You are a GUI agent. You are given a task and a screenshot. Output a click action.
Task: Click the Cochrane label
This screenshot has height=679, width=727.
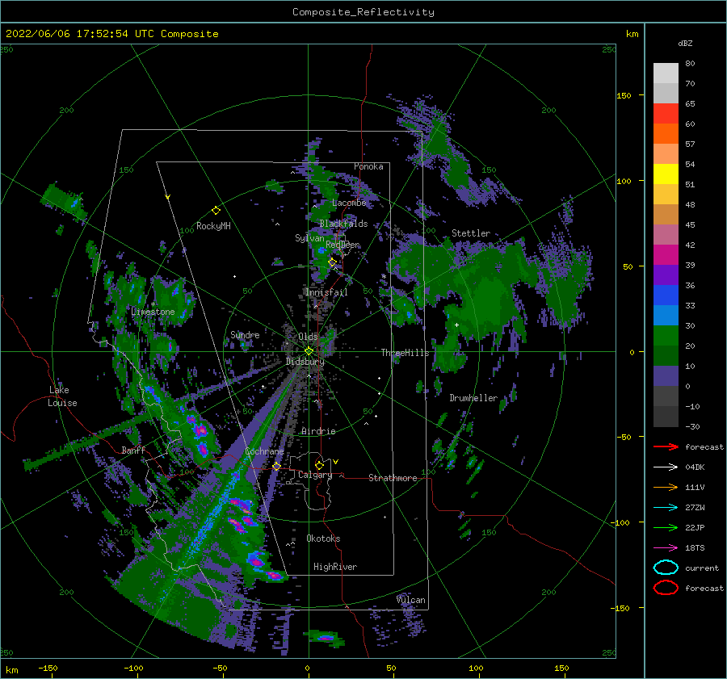point(264,451)
